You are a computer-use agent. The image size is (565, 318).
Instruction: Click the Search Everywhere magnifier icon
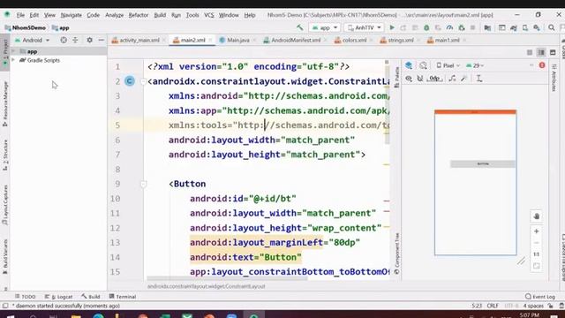[x=551, y=27]
